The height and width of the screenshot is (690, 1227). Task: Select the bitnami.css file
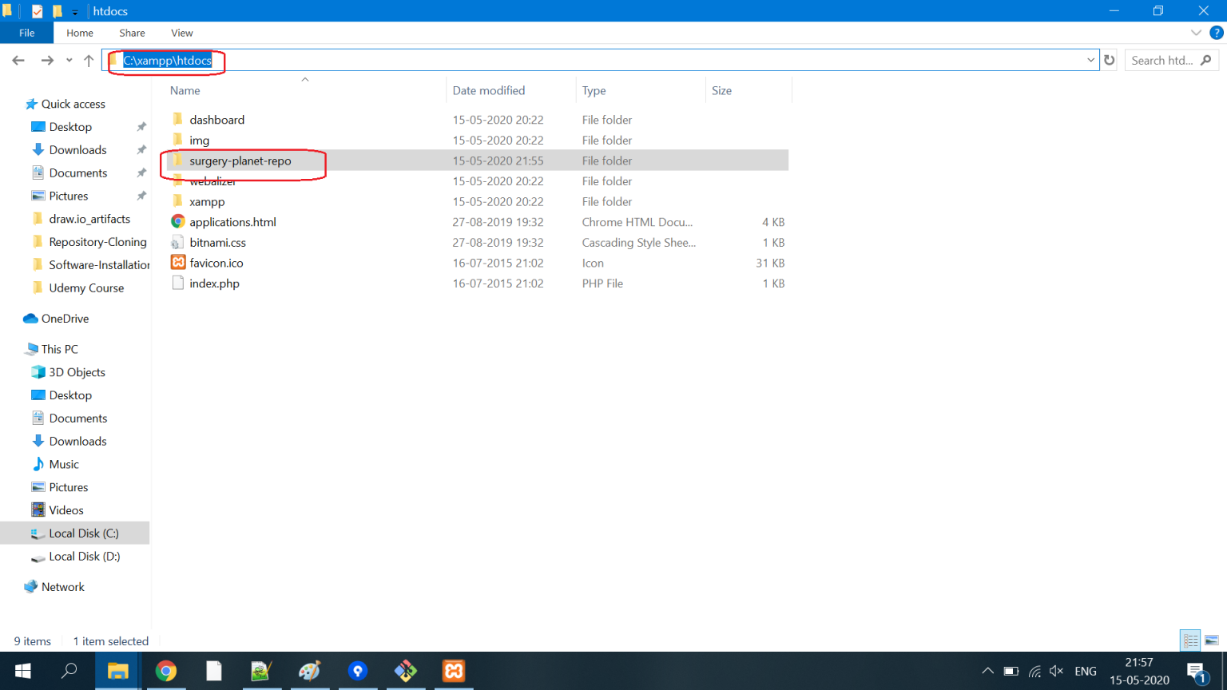pyautogui.click(x=217, y=243)
